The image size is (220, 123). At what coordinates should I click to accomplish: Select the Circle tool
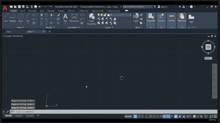[x=21, y=18]
